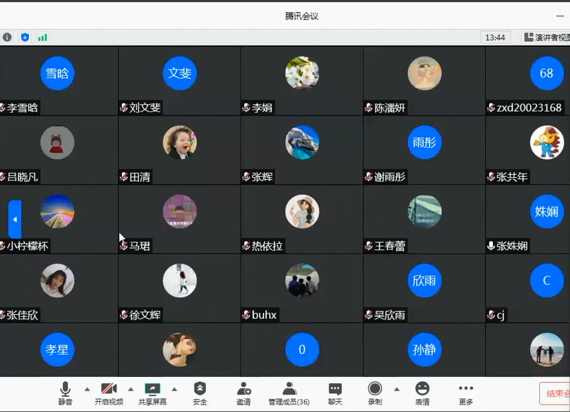Expand audio options arrow beside 静音
Viewport: 570px width, 412px height.
[x=87, y=389]
